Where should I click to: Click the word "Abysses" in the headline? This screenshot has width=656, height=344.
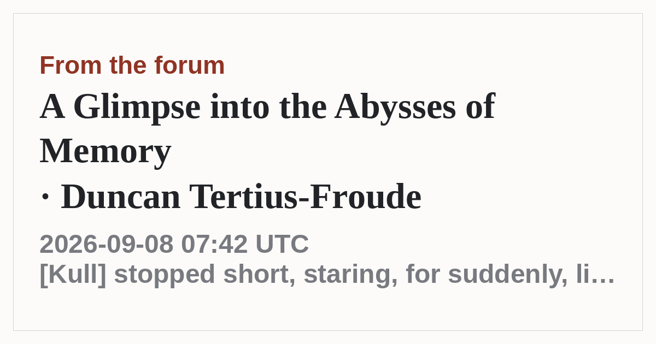395,106
